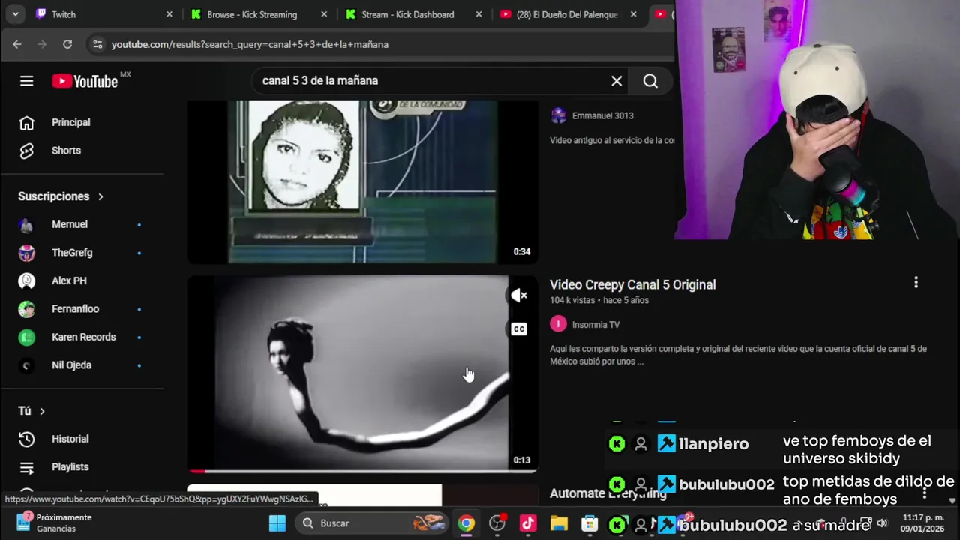Click the browser forward arrow
This screenshot has height=540, width=960.
point(42,44)
